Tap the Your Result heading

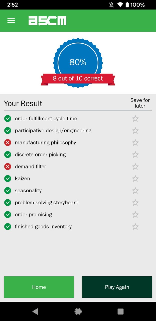[x=23, y=103]
